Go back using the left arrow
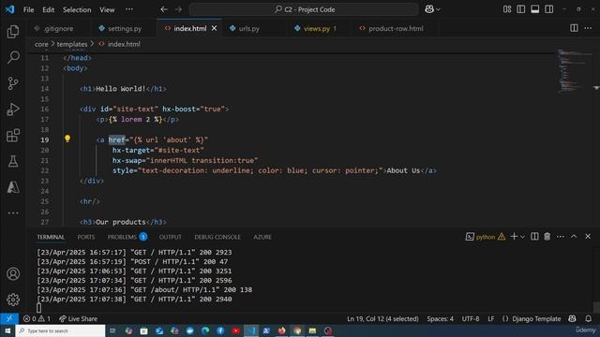 164,9
